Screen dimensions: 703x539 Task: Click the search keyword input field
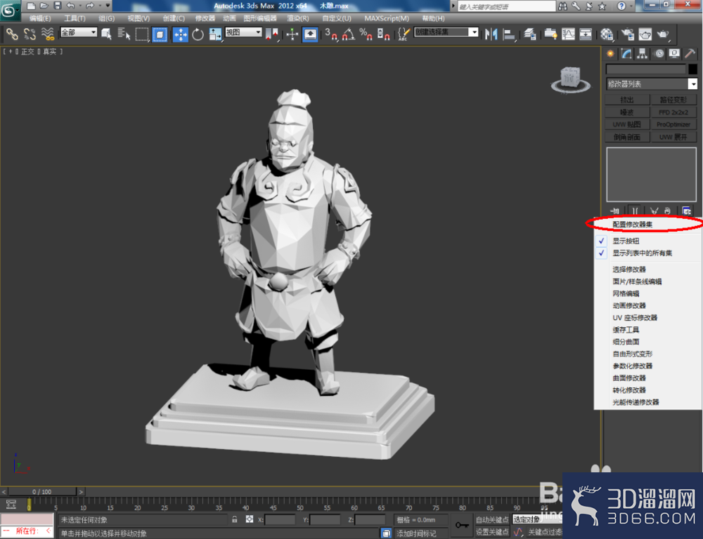507,6
